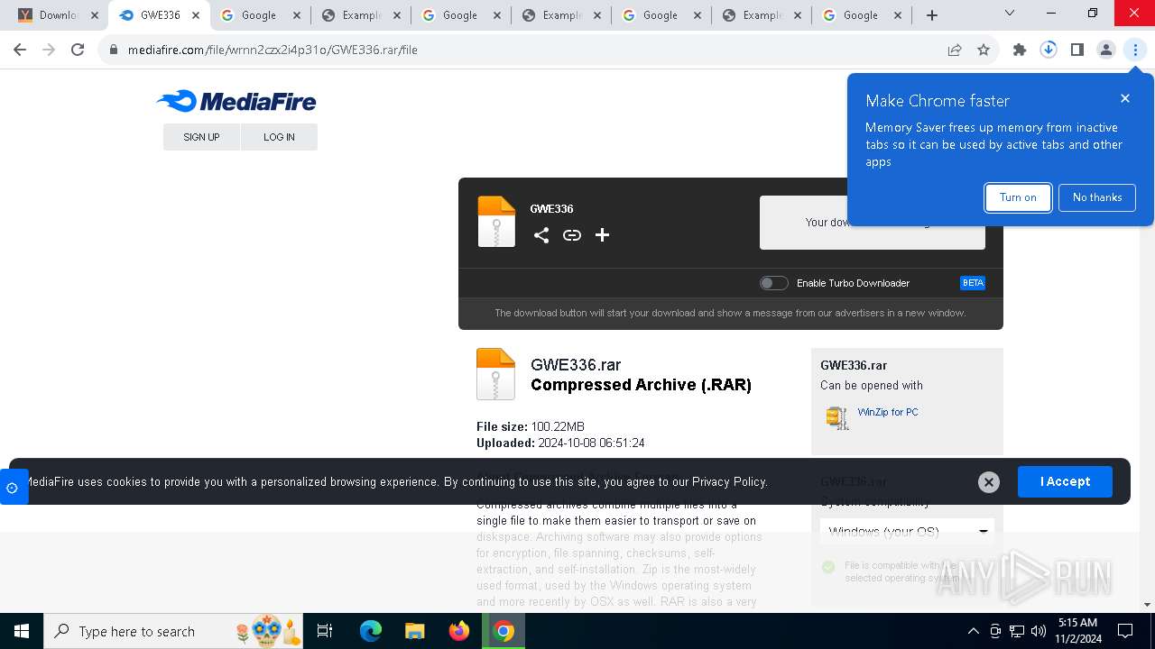Open the LOG IN page
The image size is (1155, 649).
[x=279, y=137]
